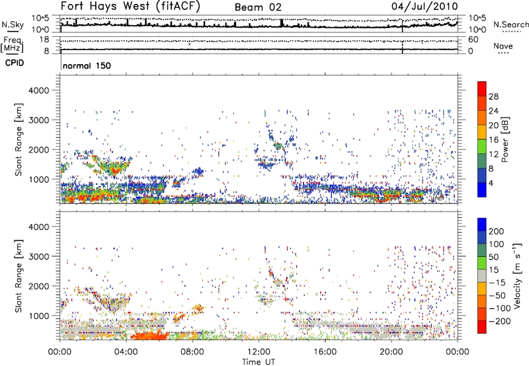This screenshot has height=366, width=529.
Task: Click the noise sky trace panel
Action: (259, 24)
